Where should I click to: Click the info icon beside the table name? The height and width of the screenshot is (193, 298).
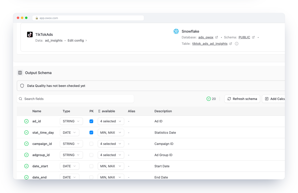click(x=237, y=44)
